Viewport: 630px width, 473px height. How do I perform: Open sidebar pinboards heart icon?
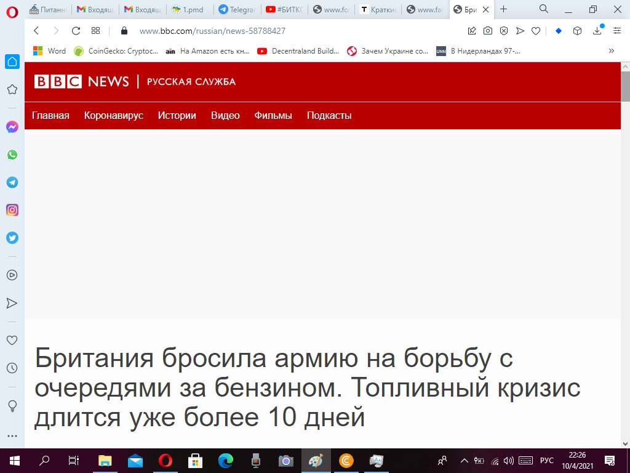(12, 340)
